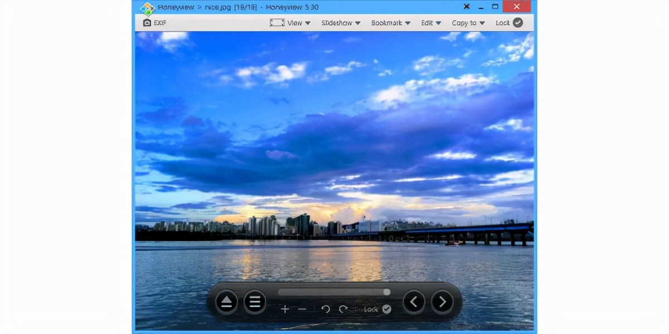Open the Copy to dropdown
The width and height of the screenshot is (669, 334).
[x=467, y=22]
